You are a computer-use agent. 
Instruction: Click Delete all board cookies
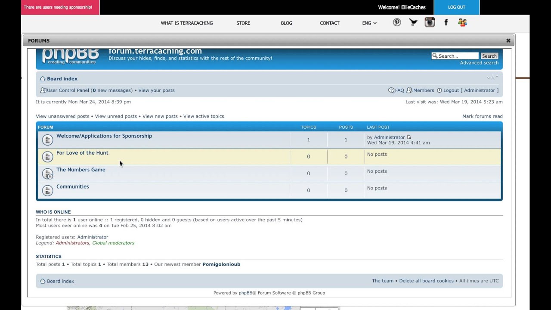click(x=426, y=281)
